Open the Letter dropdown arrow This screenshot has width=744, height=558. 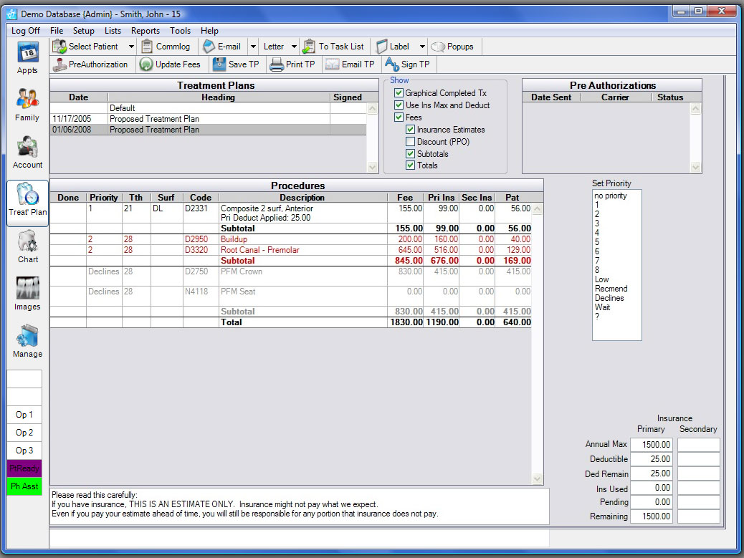click(294, 47)
